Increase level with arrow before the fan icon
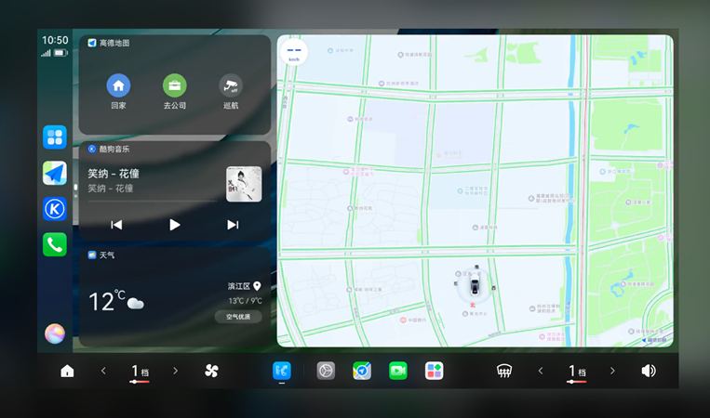 coord(175,371)
